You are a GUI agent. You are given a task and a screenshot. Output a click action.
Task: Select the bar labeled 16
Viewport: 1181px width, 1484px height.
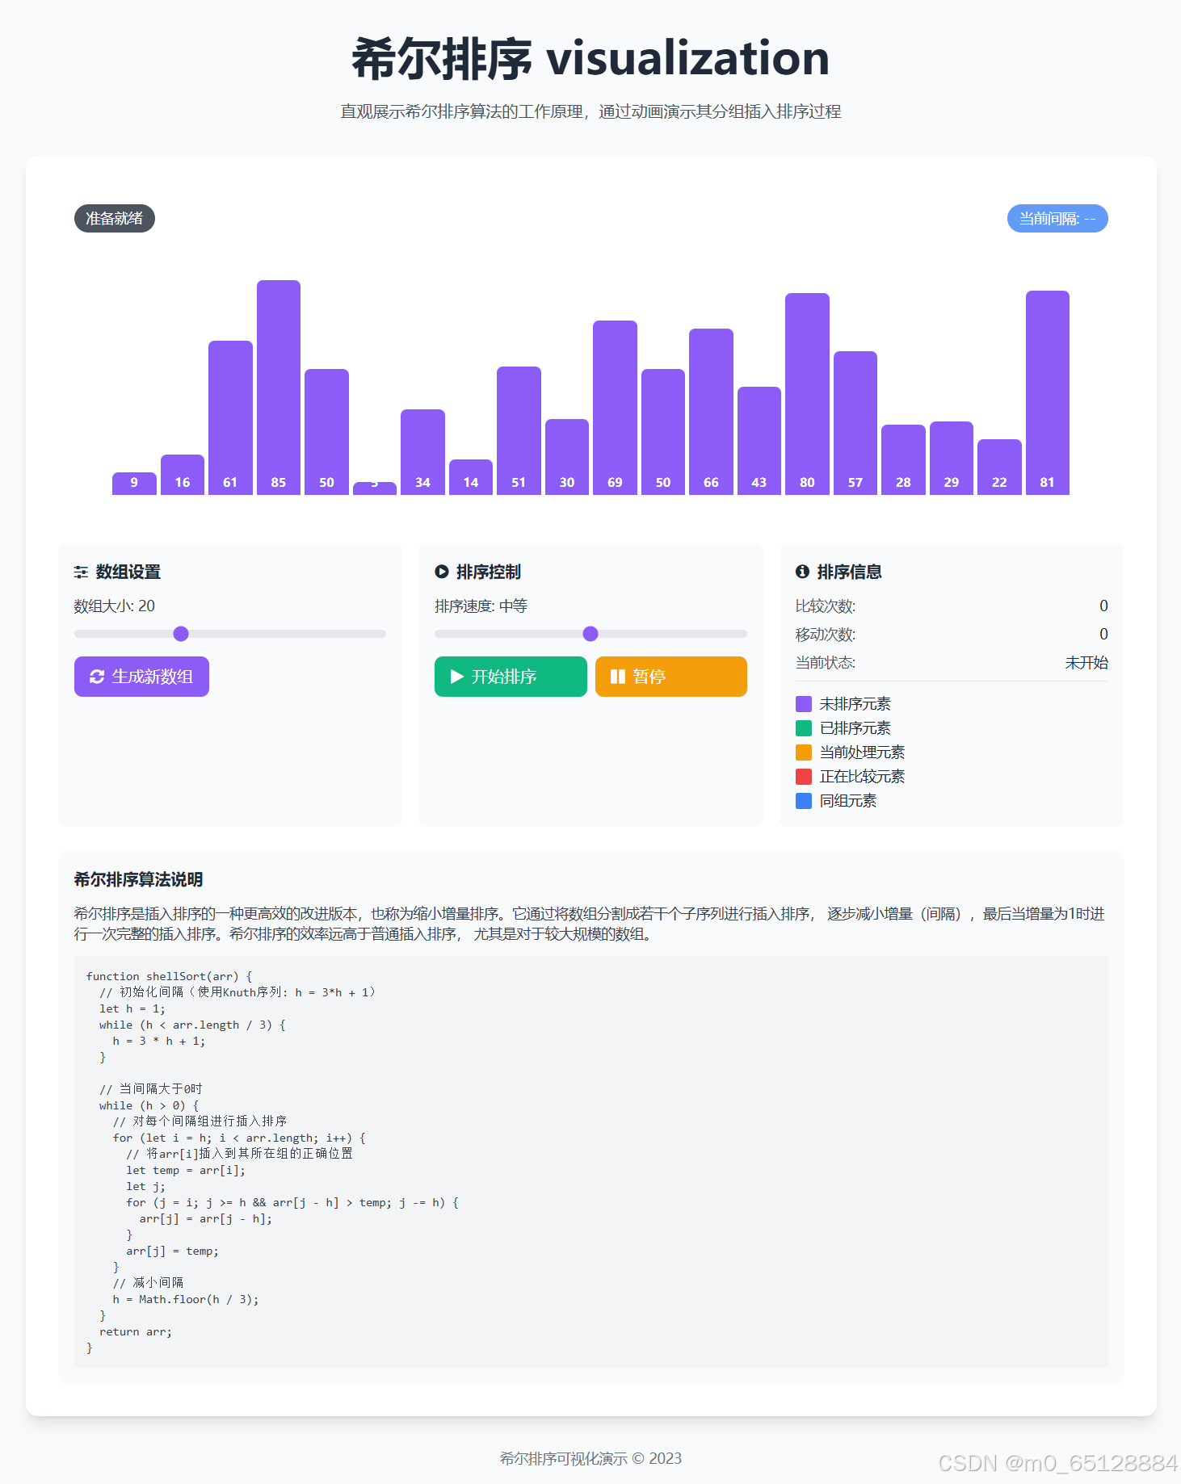[183, 475]
